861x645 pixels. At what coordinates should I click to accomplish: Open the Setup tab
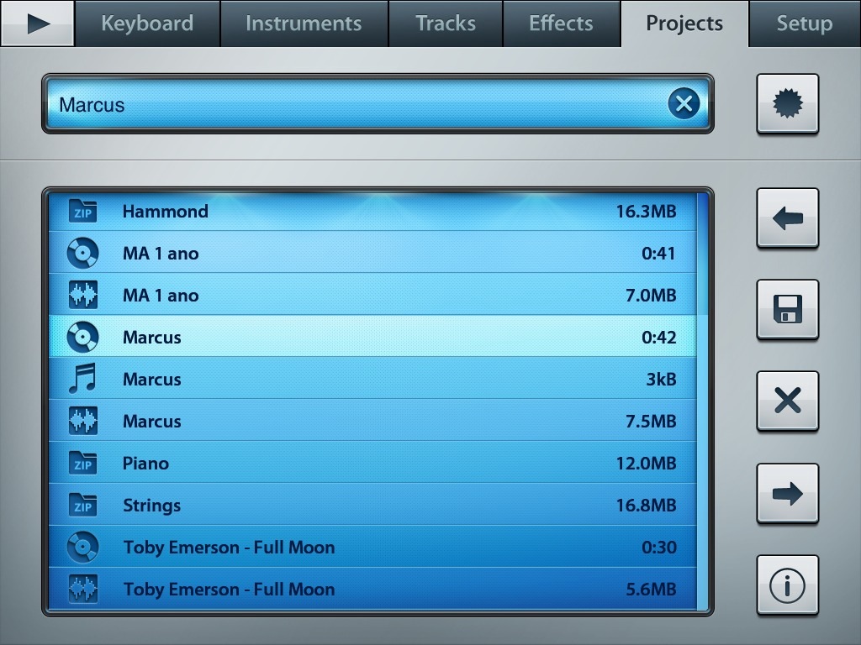[x=805, y=23]
